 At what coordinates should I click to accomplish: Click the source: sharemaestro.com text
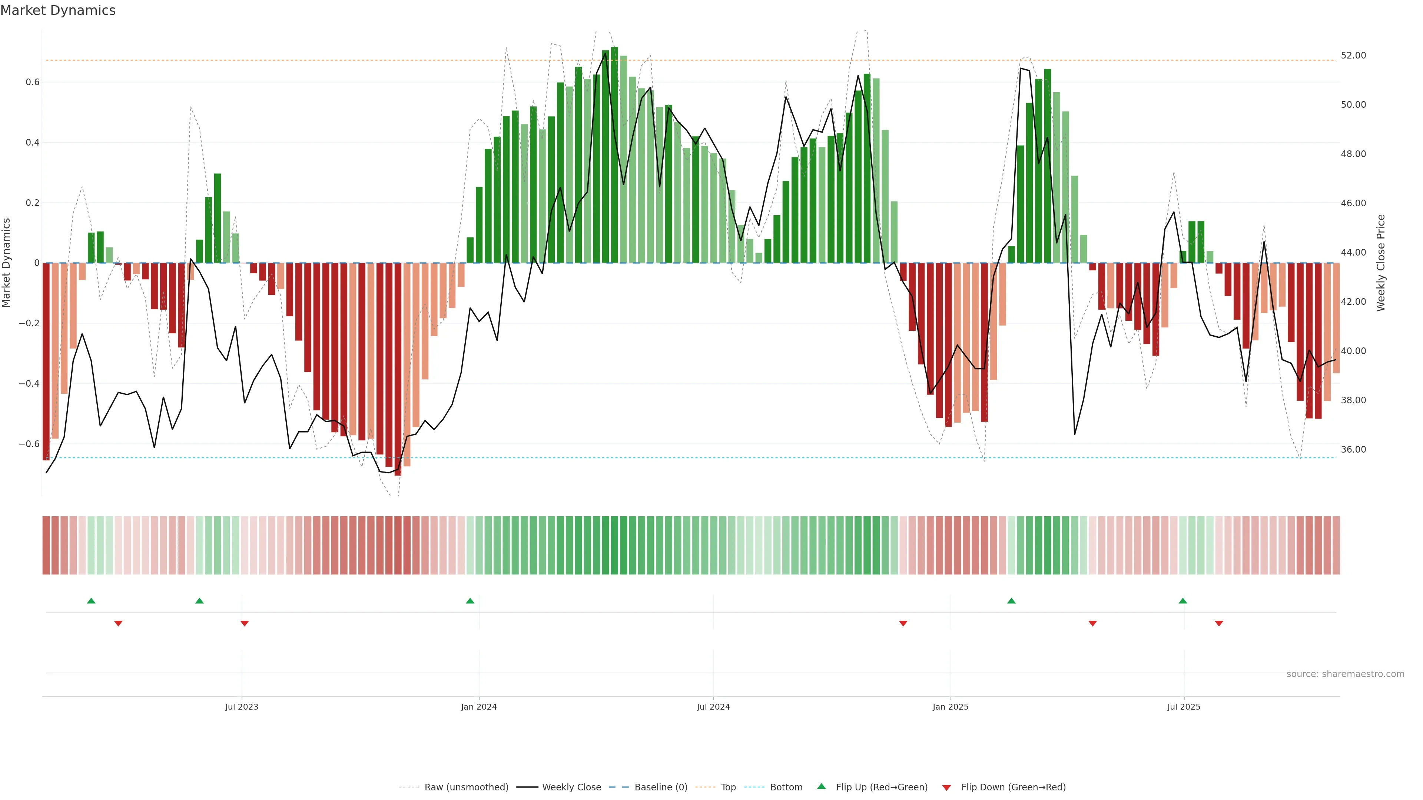(x=1345, y=674)
